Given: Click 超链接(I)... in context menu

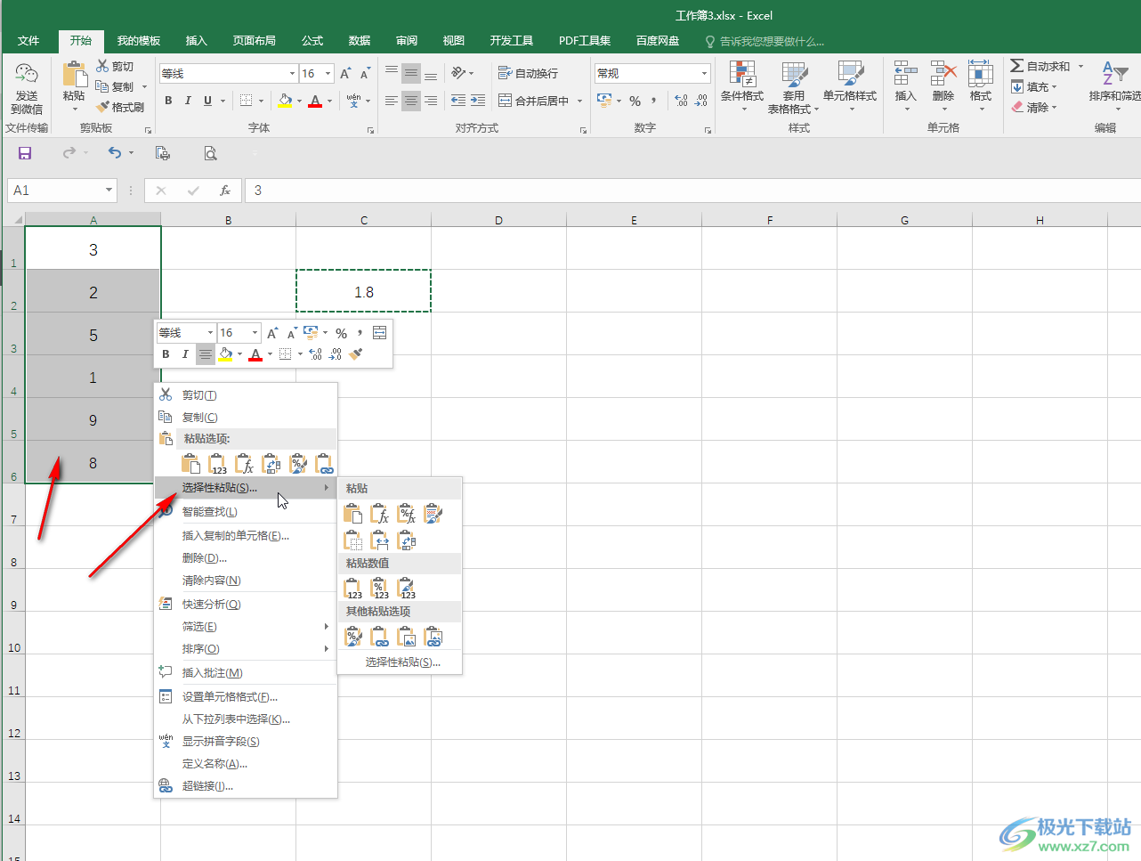Looking at the screenshot, I should (246, 786).
